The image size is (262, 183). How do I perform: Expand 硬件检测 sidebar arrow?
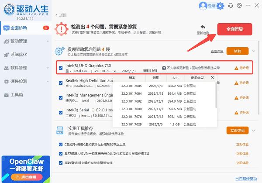coord(48,81)
